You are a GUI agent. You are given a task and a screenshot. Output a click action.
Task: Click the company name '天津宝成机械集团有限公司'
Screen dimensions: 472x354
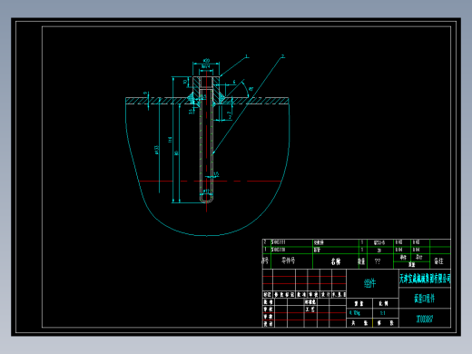(425, 279)
